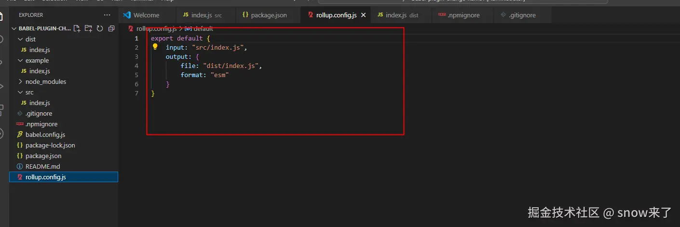680x227 pixels.
Task: Switch to the Welcome tab
Action: (x=147, y=15)
